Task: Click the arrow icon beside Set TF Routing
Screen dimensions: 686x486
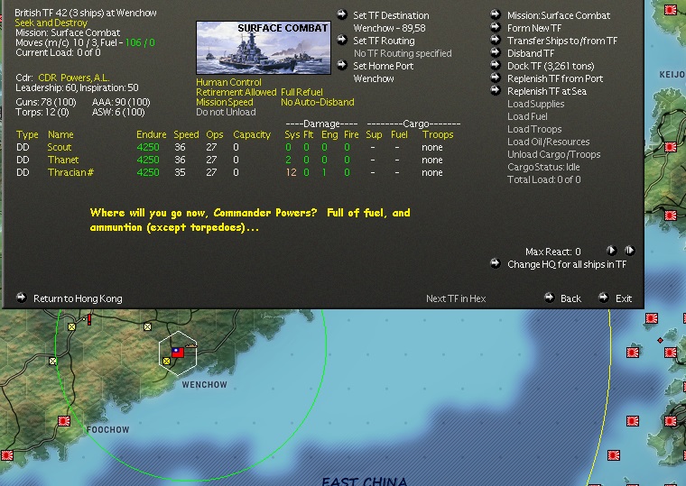Action: [342, 40]
